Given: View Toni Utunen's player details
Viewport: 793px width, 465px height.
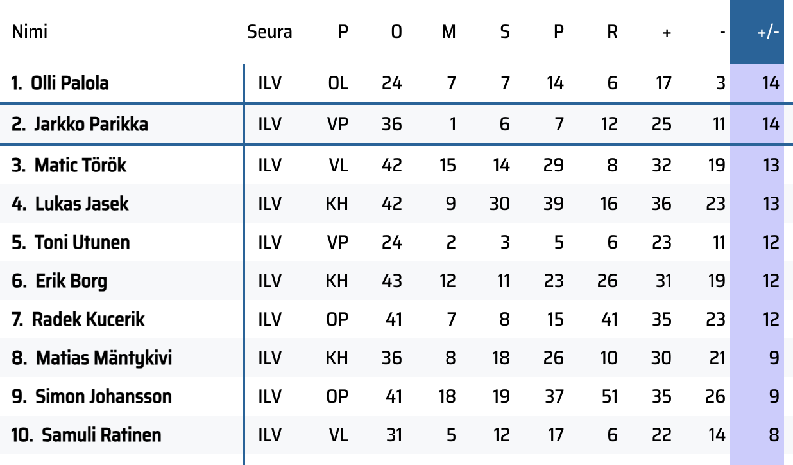Looking at the screenshot, I should (x=81, y=242).
